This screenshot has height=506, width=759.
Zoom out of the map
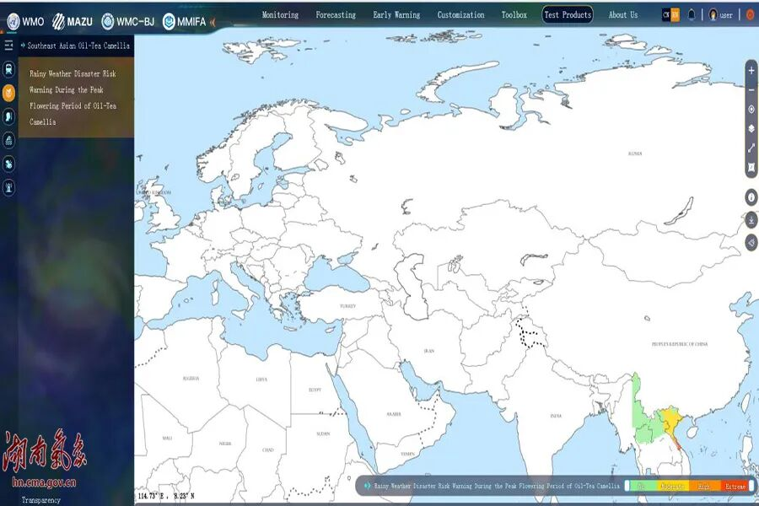pyautogui.click(x=751, y=89)
